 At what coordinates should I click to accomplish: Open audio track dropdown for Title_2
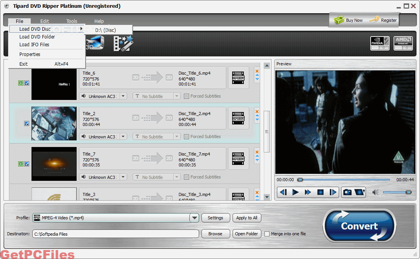[x=123, y=136]
